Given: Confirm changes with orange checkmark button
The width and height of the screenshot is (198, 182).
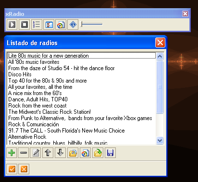Looking at the screenshot, I should coord(12,169).
